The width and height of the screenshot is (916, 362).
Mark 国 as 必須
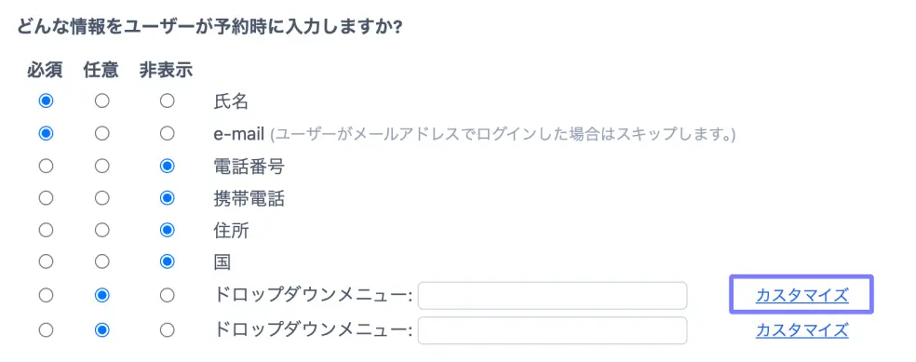[46, 262]
